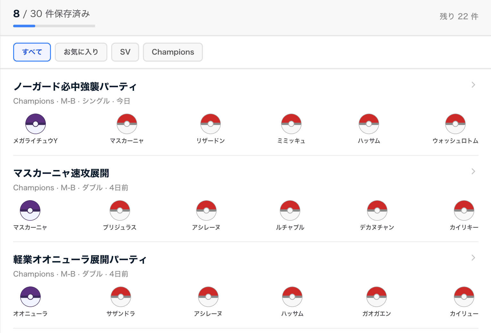Choose the サザンドラ pokeball icon
Screen dimensions: 491x333
(x=121, y=296)
